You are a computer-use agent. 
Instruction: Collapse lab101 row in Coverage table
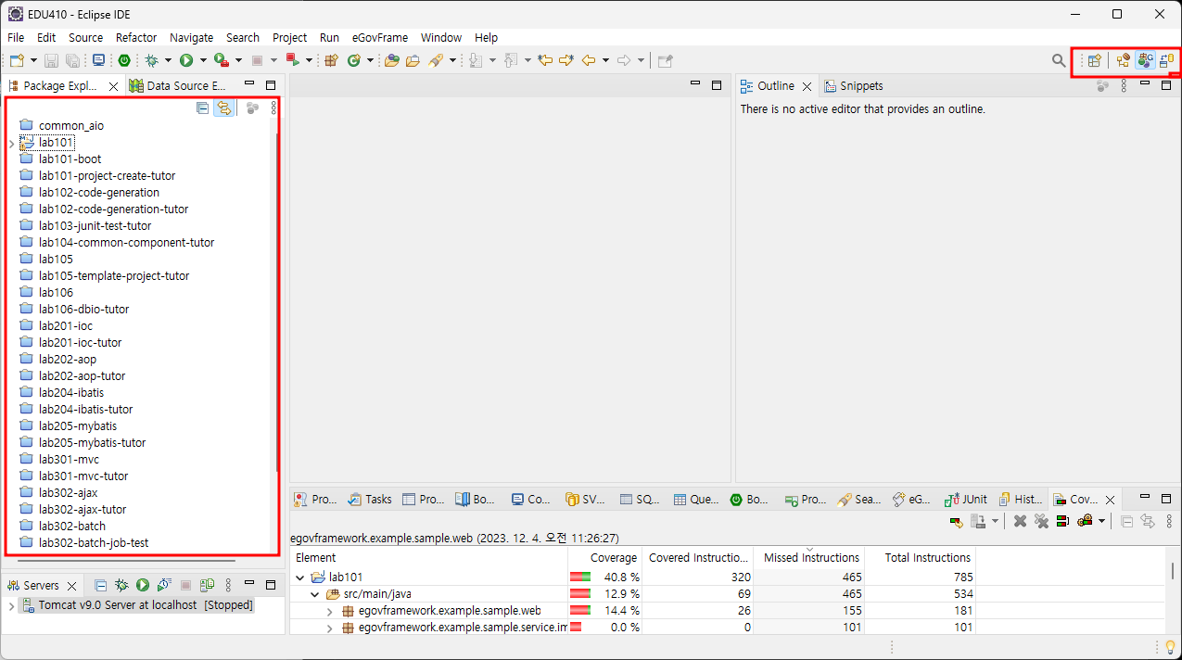pos(299,577)
